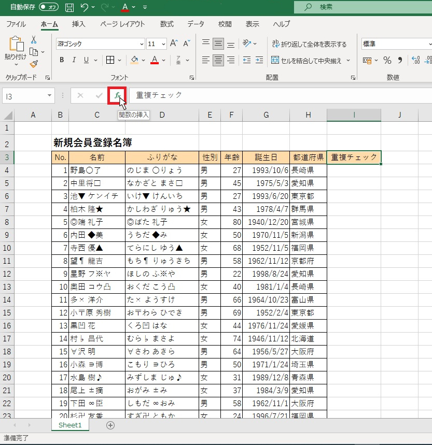
Task: Toggle Bold formatting
Action: [x=62, y=60]
